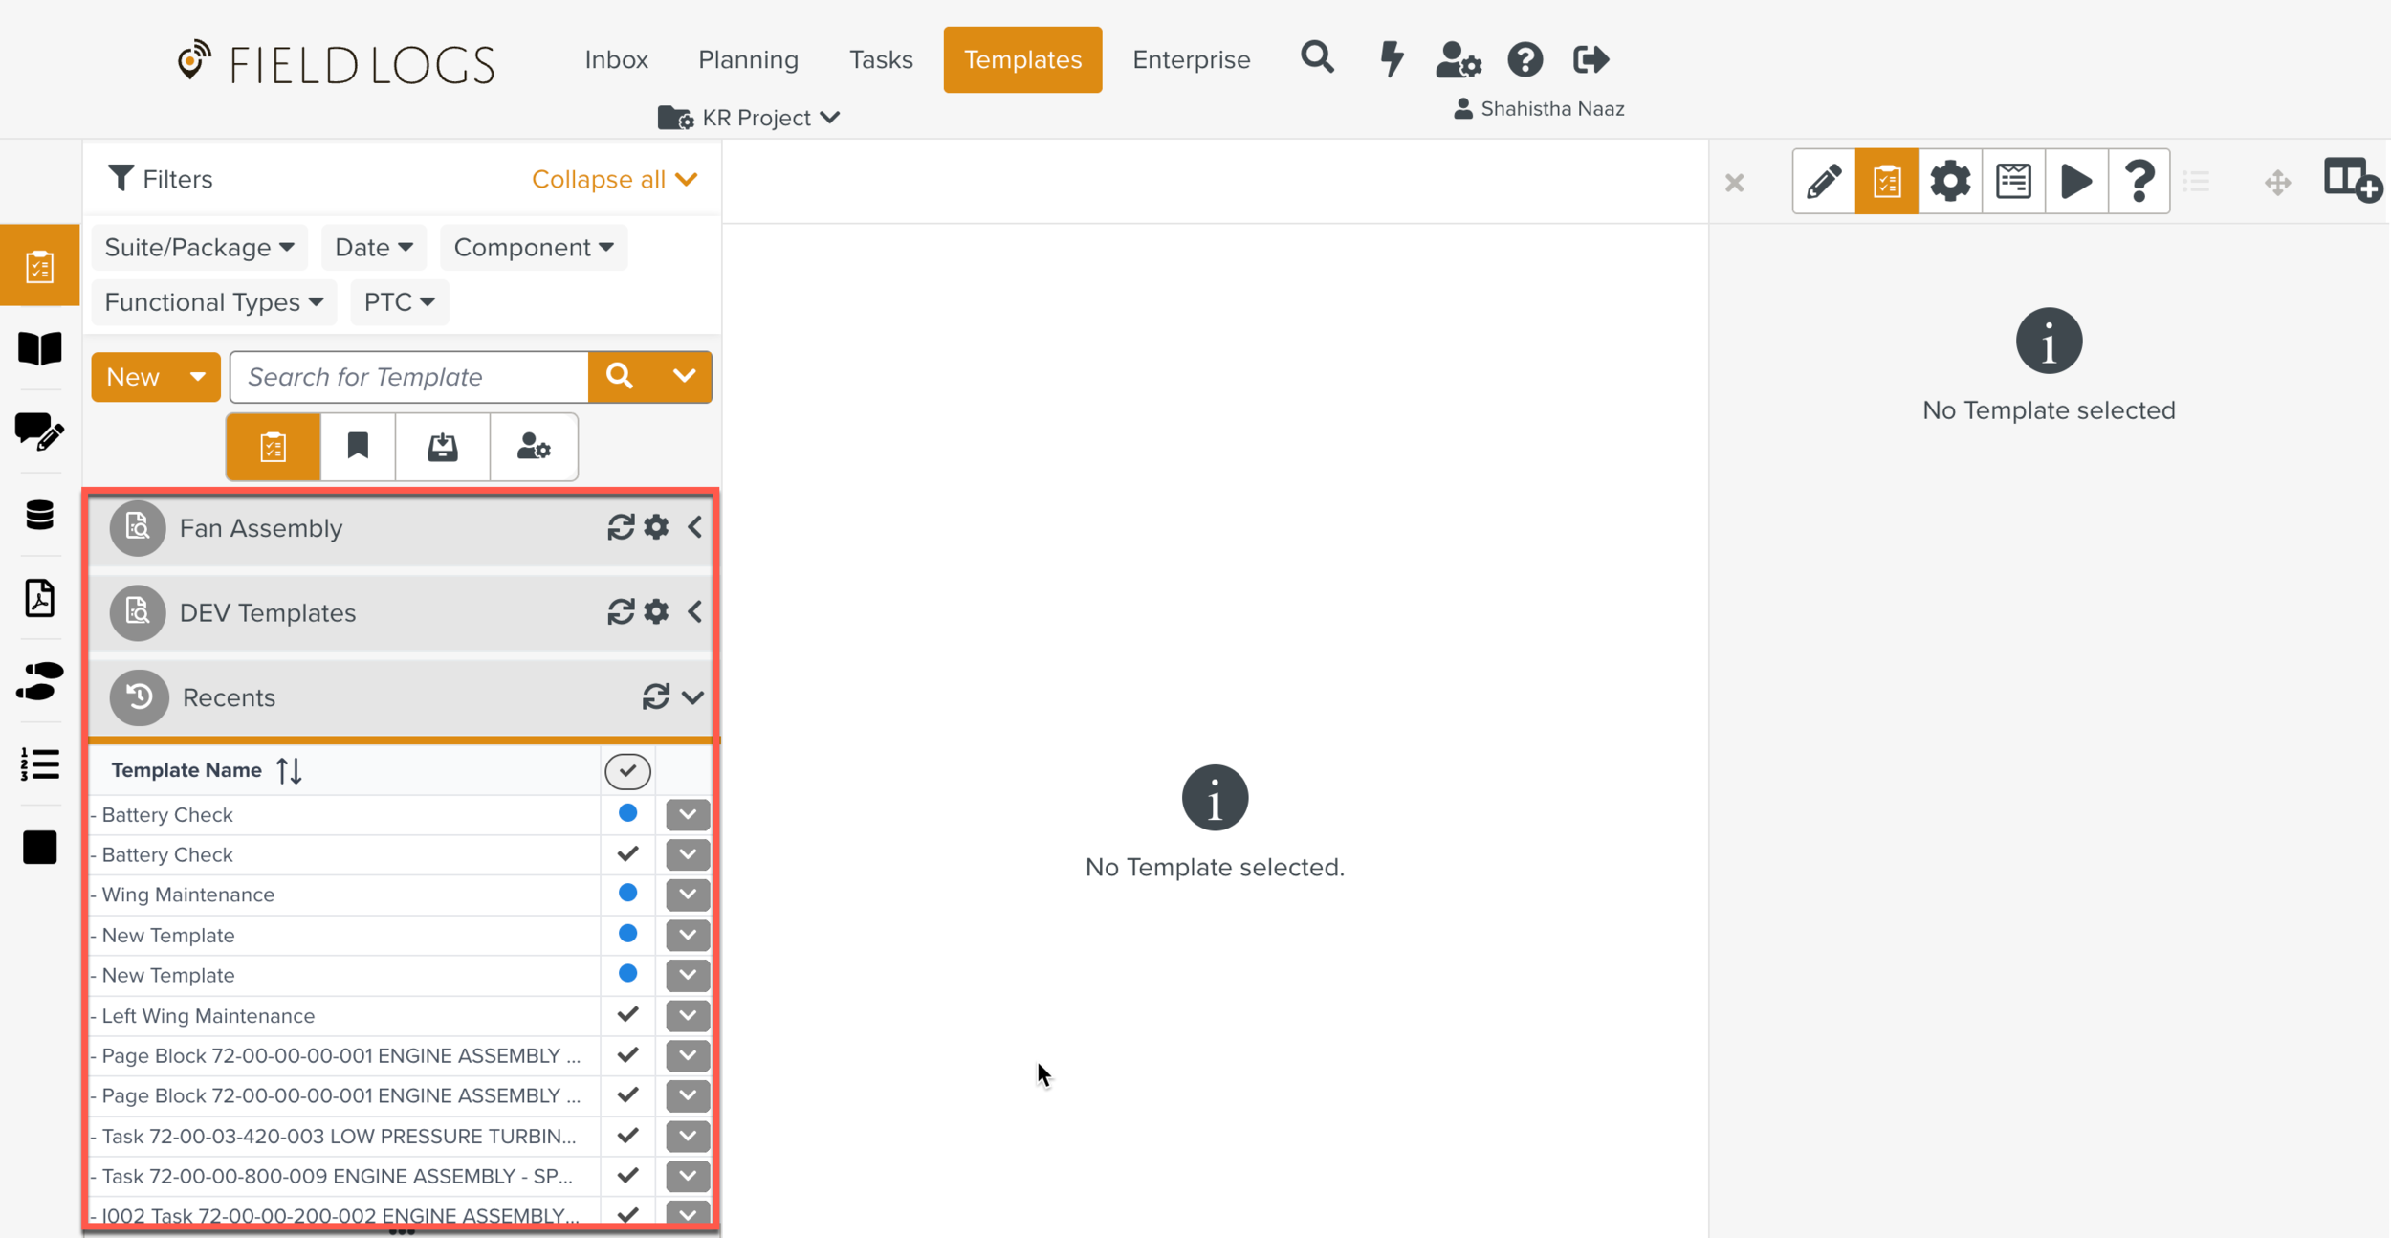
Task: Collapse the Recents section chevron
Action: 693,697
